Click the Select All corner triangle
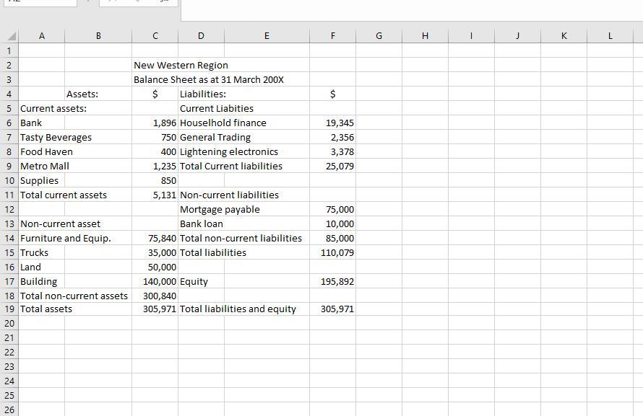The width and height of the screenshot is (643, 416). click(12, 36)
